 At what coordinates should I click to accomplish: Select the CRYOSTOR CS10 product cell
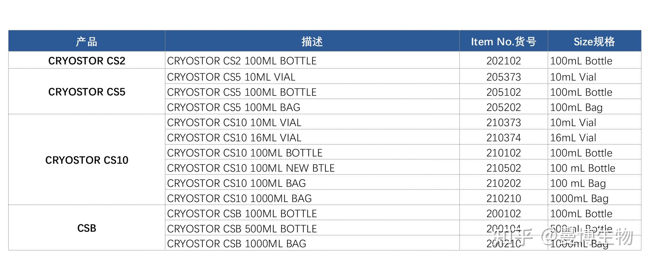click(x=86, y=160)
